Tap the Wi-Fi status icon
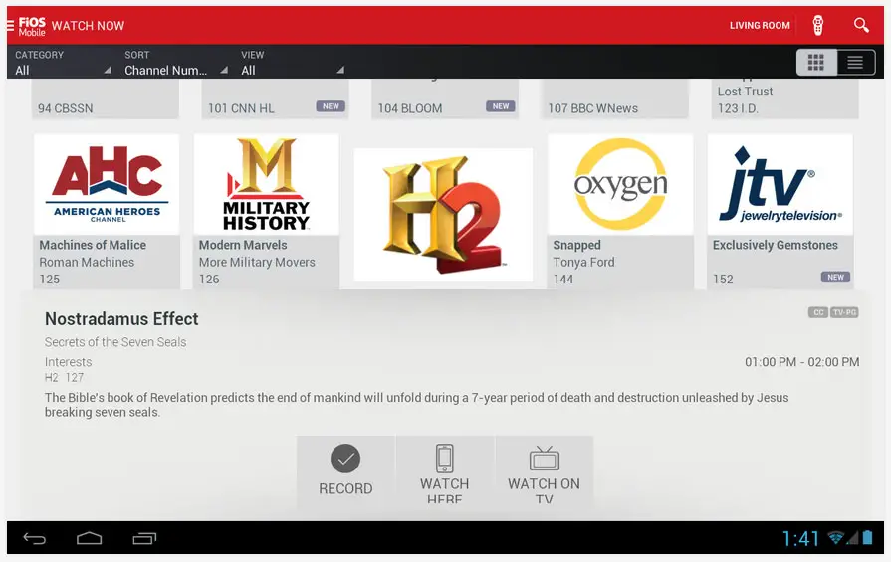 [x=836, y=537]
